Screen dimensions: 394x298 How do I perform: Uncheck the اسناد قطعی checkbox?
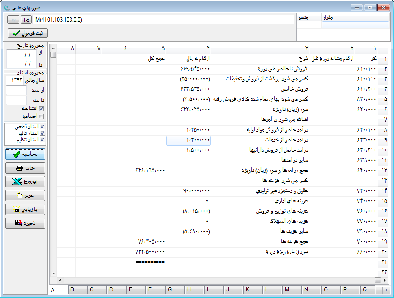43,127
